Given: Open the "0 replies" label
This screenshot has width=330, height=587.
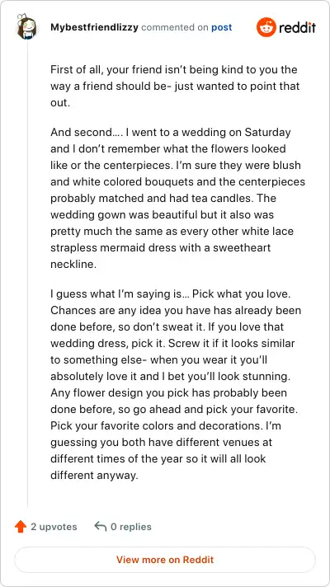Looking at the screenshot, I should coord(130,527).
